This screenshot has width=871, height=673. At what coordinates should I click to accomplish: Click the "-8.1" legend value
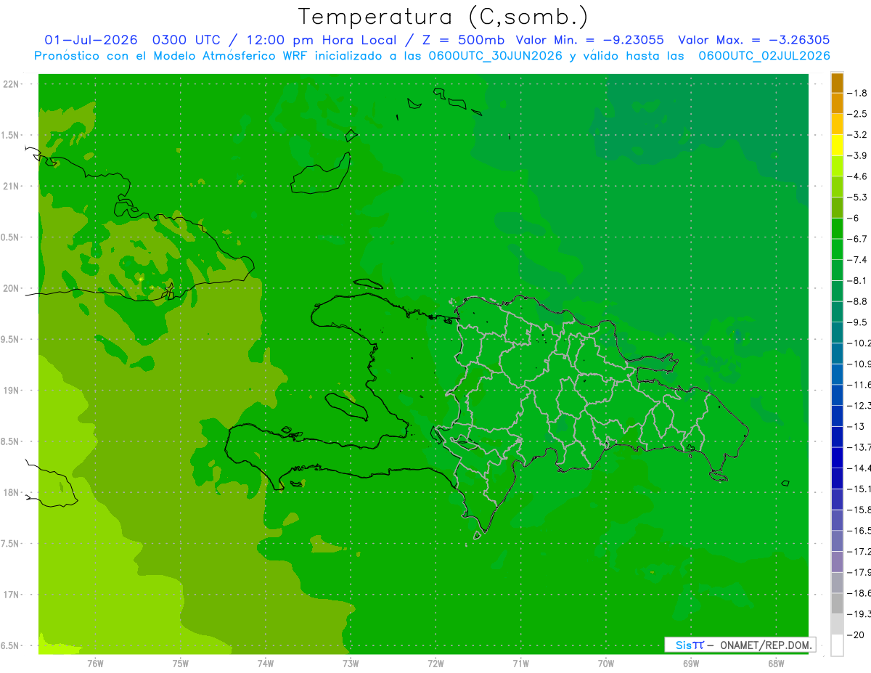coord(858,281)
